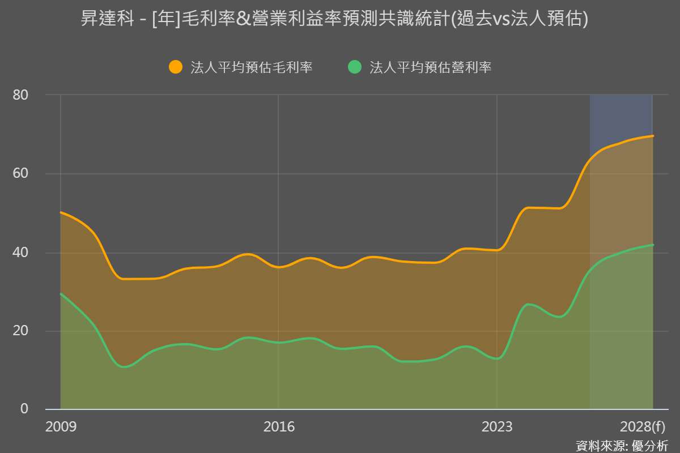The height and width of the screenshot is (453, 680).
Task: Click the 20 y-axis tick label
Action: pos(21,331)
